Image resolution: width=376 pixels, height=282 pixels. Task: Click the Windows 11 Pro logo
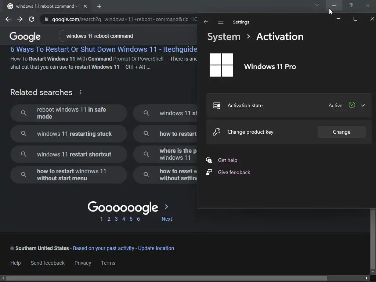pos(221,65)
